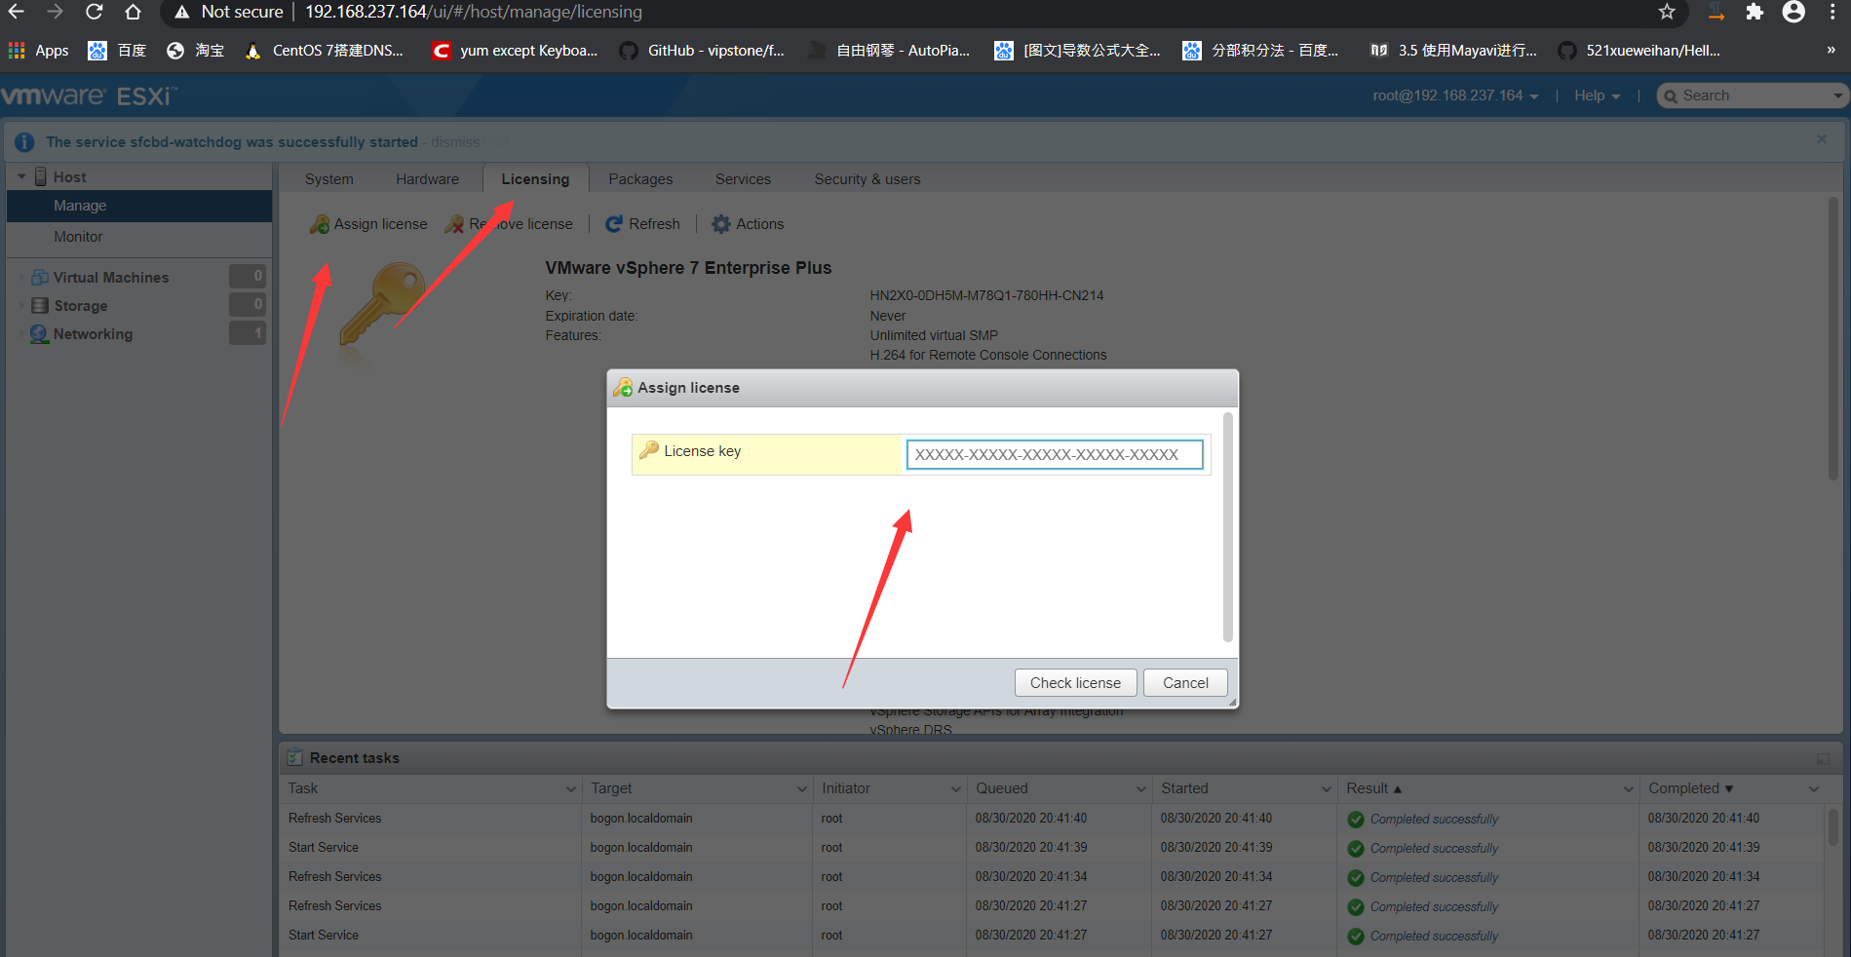Screen dimensions: 1851x957
Task: Switch to the System tab
Action: (329, 179)
